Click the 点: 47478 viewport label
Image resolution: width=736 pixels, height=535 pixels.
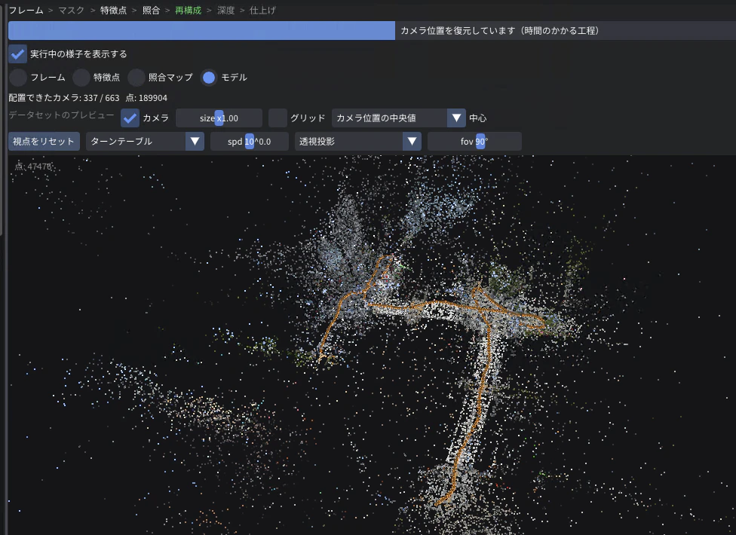click(x=33, y=167)
